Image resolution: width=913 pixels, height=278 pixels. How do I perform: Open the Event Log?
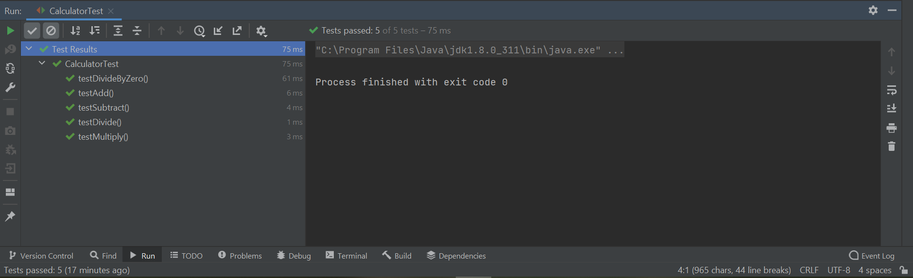tap(872, 256)
